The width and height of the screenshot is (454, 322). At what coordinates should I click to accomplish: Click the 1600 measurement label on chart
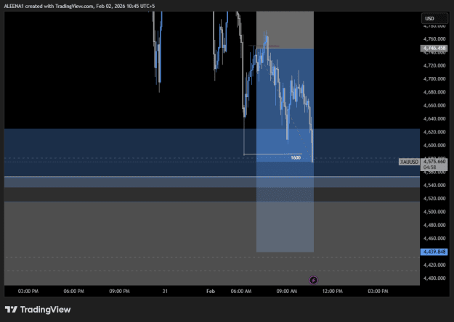[x=296, y=157]
